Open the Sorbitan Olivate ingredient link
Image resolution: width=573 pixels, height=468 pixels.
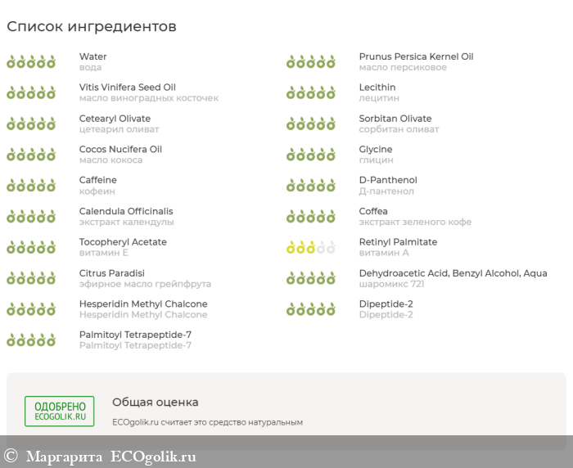point(395,119)
